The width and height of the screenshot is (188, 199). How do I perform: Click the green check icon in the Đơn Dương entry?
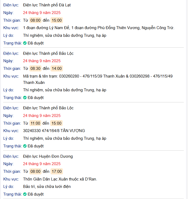[25, 194]
